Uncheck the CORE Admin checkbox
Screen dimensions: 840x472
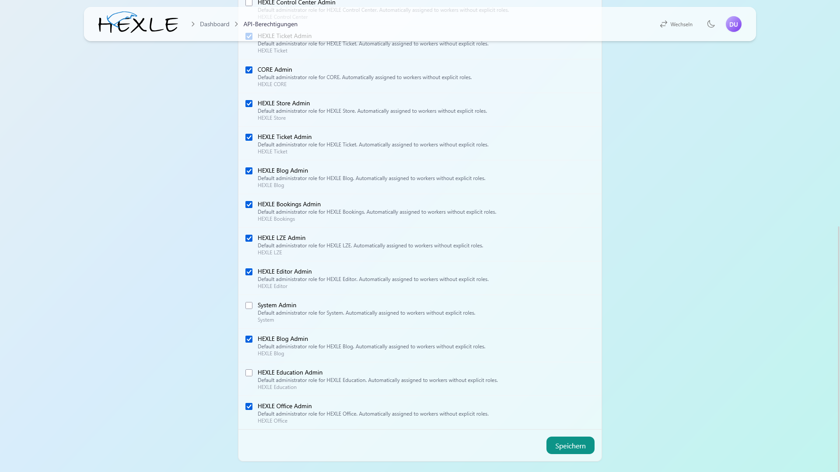tap(249, 70)
